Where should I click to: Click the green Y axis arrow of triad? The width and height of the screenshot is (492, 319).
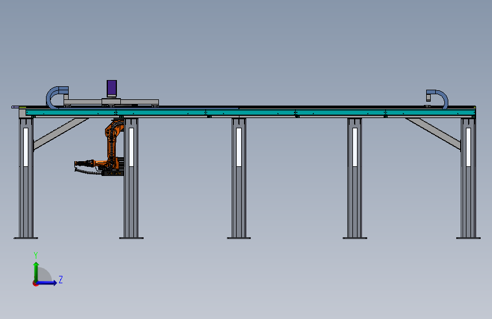click(x=36, y=271)
